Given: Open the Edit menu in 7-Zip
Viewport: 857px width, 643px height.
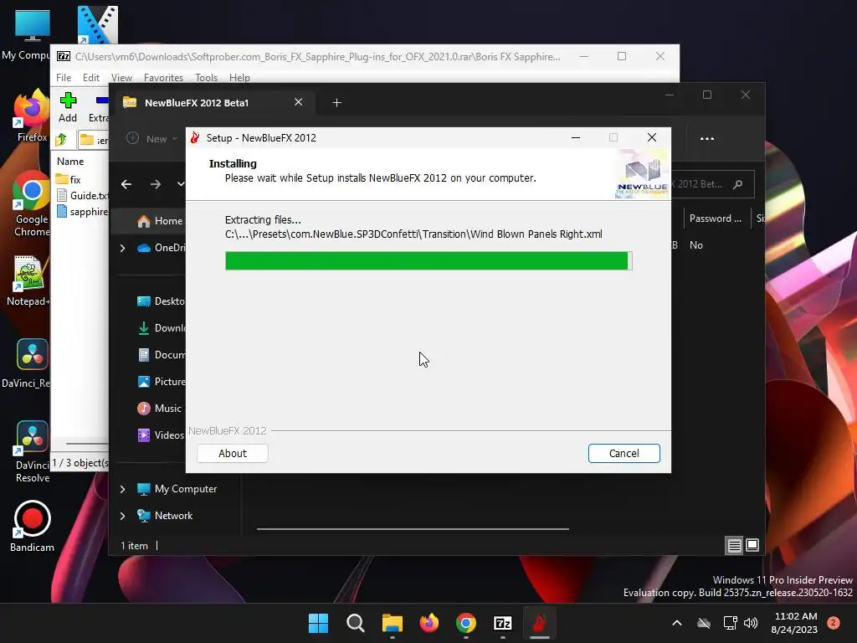Looking at the screenshot, I should coord(90,78).
